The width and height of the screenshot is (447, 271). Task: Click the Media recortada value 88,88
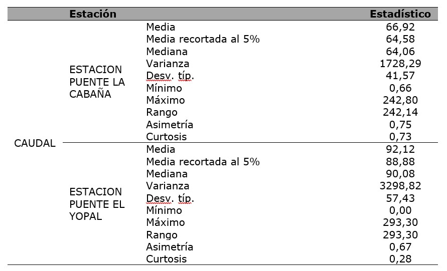(x=400, y=162)
